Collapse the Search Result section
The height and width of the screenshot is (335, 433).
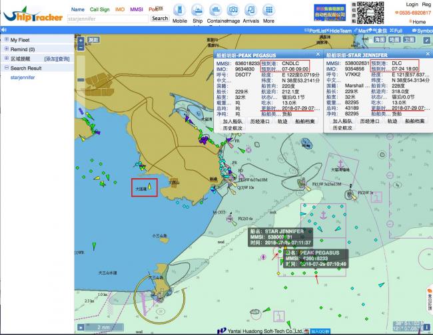click(x=5, y=68)
